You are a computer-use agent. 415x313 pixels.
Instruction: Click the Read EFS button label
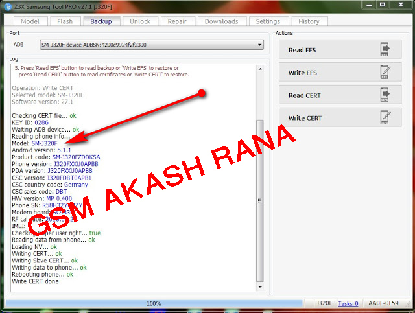pyautogui.click(x=302, y=50)
